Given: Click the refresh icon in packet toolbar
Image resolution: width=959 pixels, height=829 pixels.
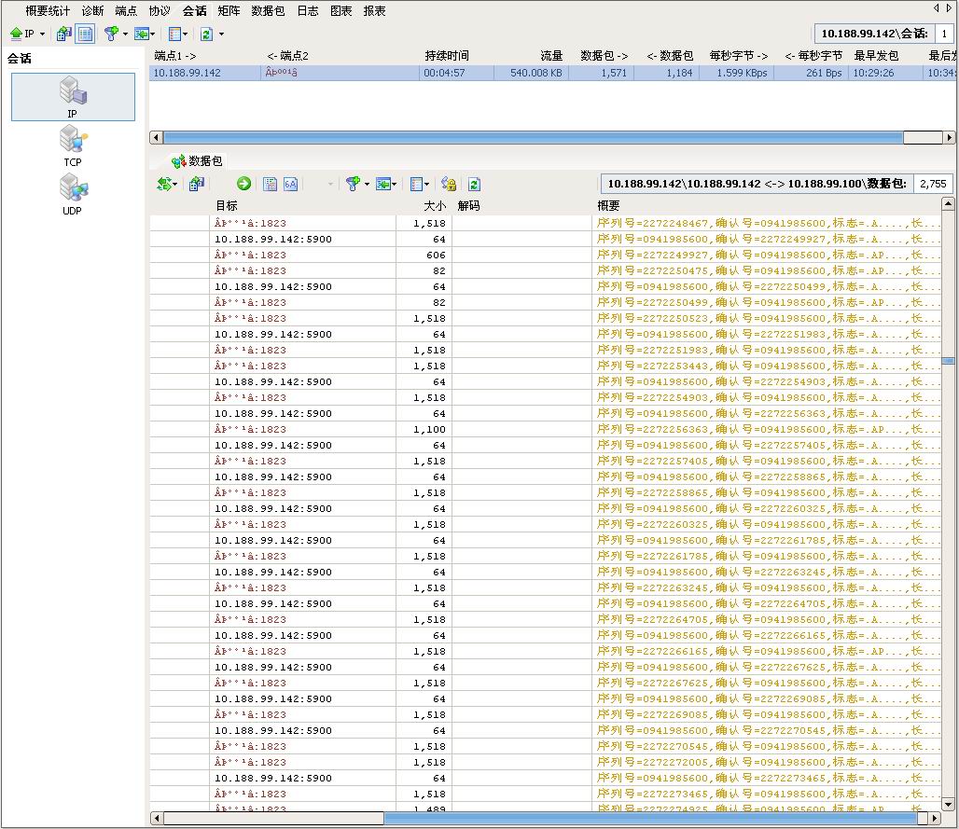Looking at the screenshot, I should tap(474, 185).
